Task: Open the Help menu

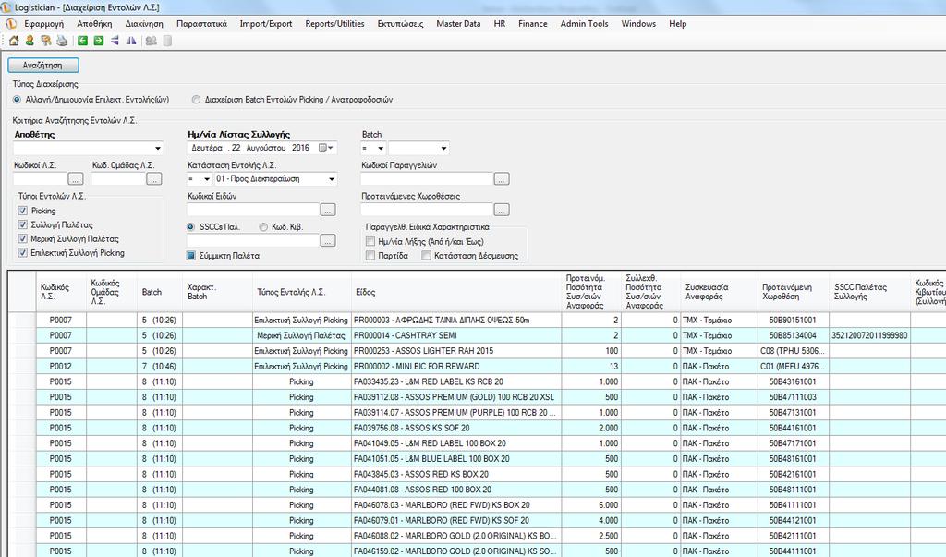Action: (677, 24)
